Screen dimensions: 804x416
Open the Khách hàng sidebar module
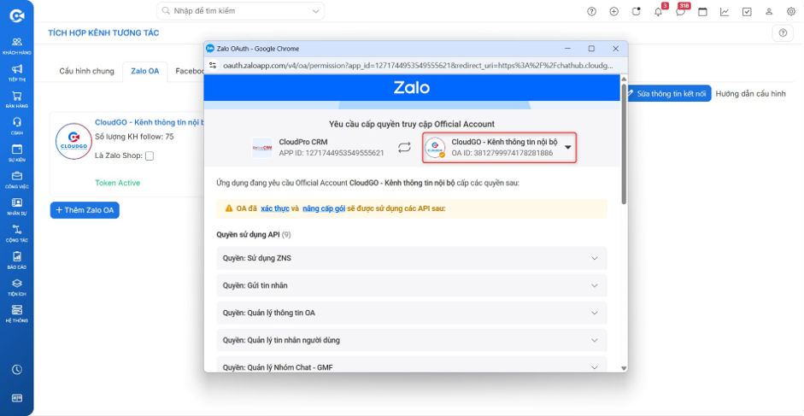pos(17,45)
